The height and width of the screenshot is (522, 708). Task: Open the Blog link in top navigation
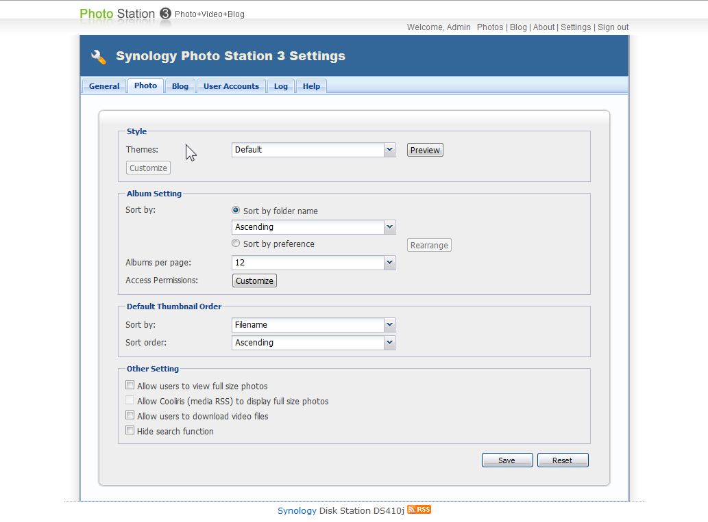point(518,27)
